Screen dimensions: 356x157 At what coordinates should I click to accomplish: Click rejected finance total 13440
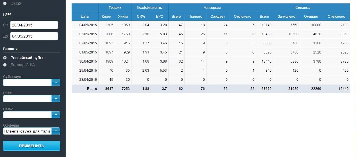pos(343,89)
